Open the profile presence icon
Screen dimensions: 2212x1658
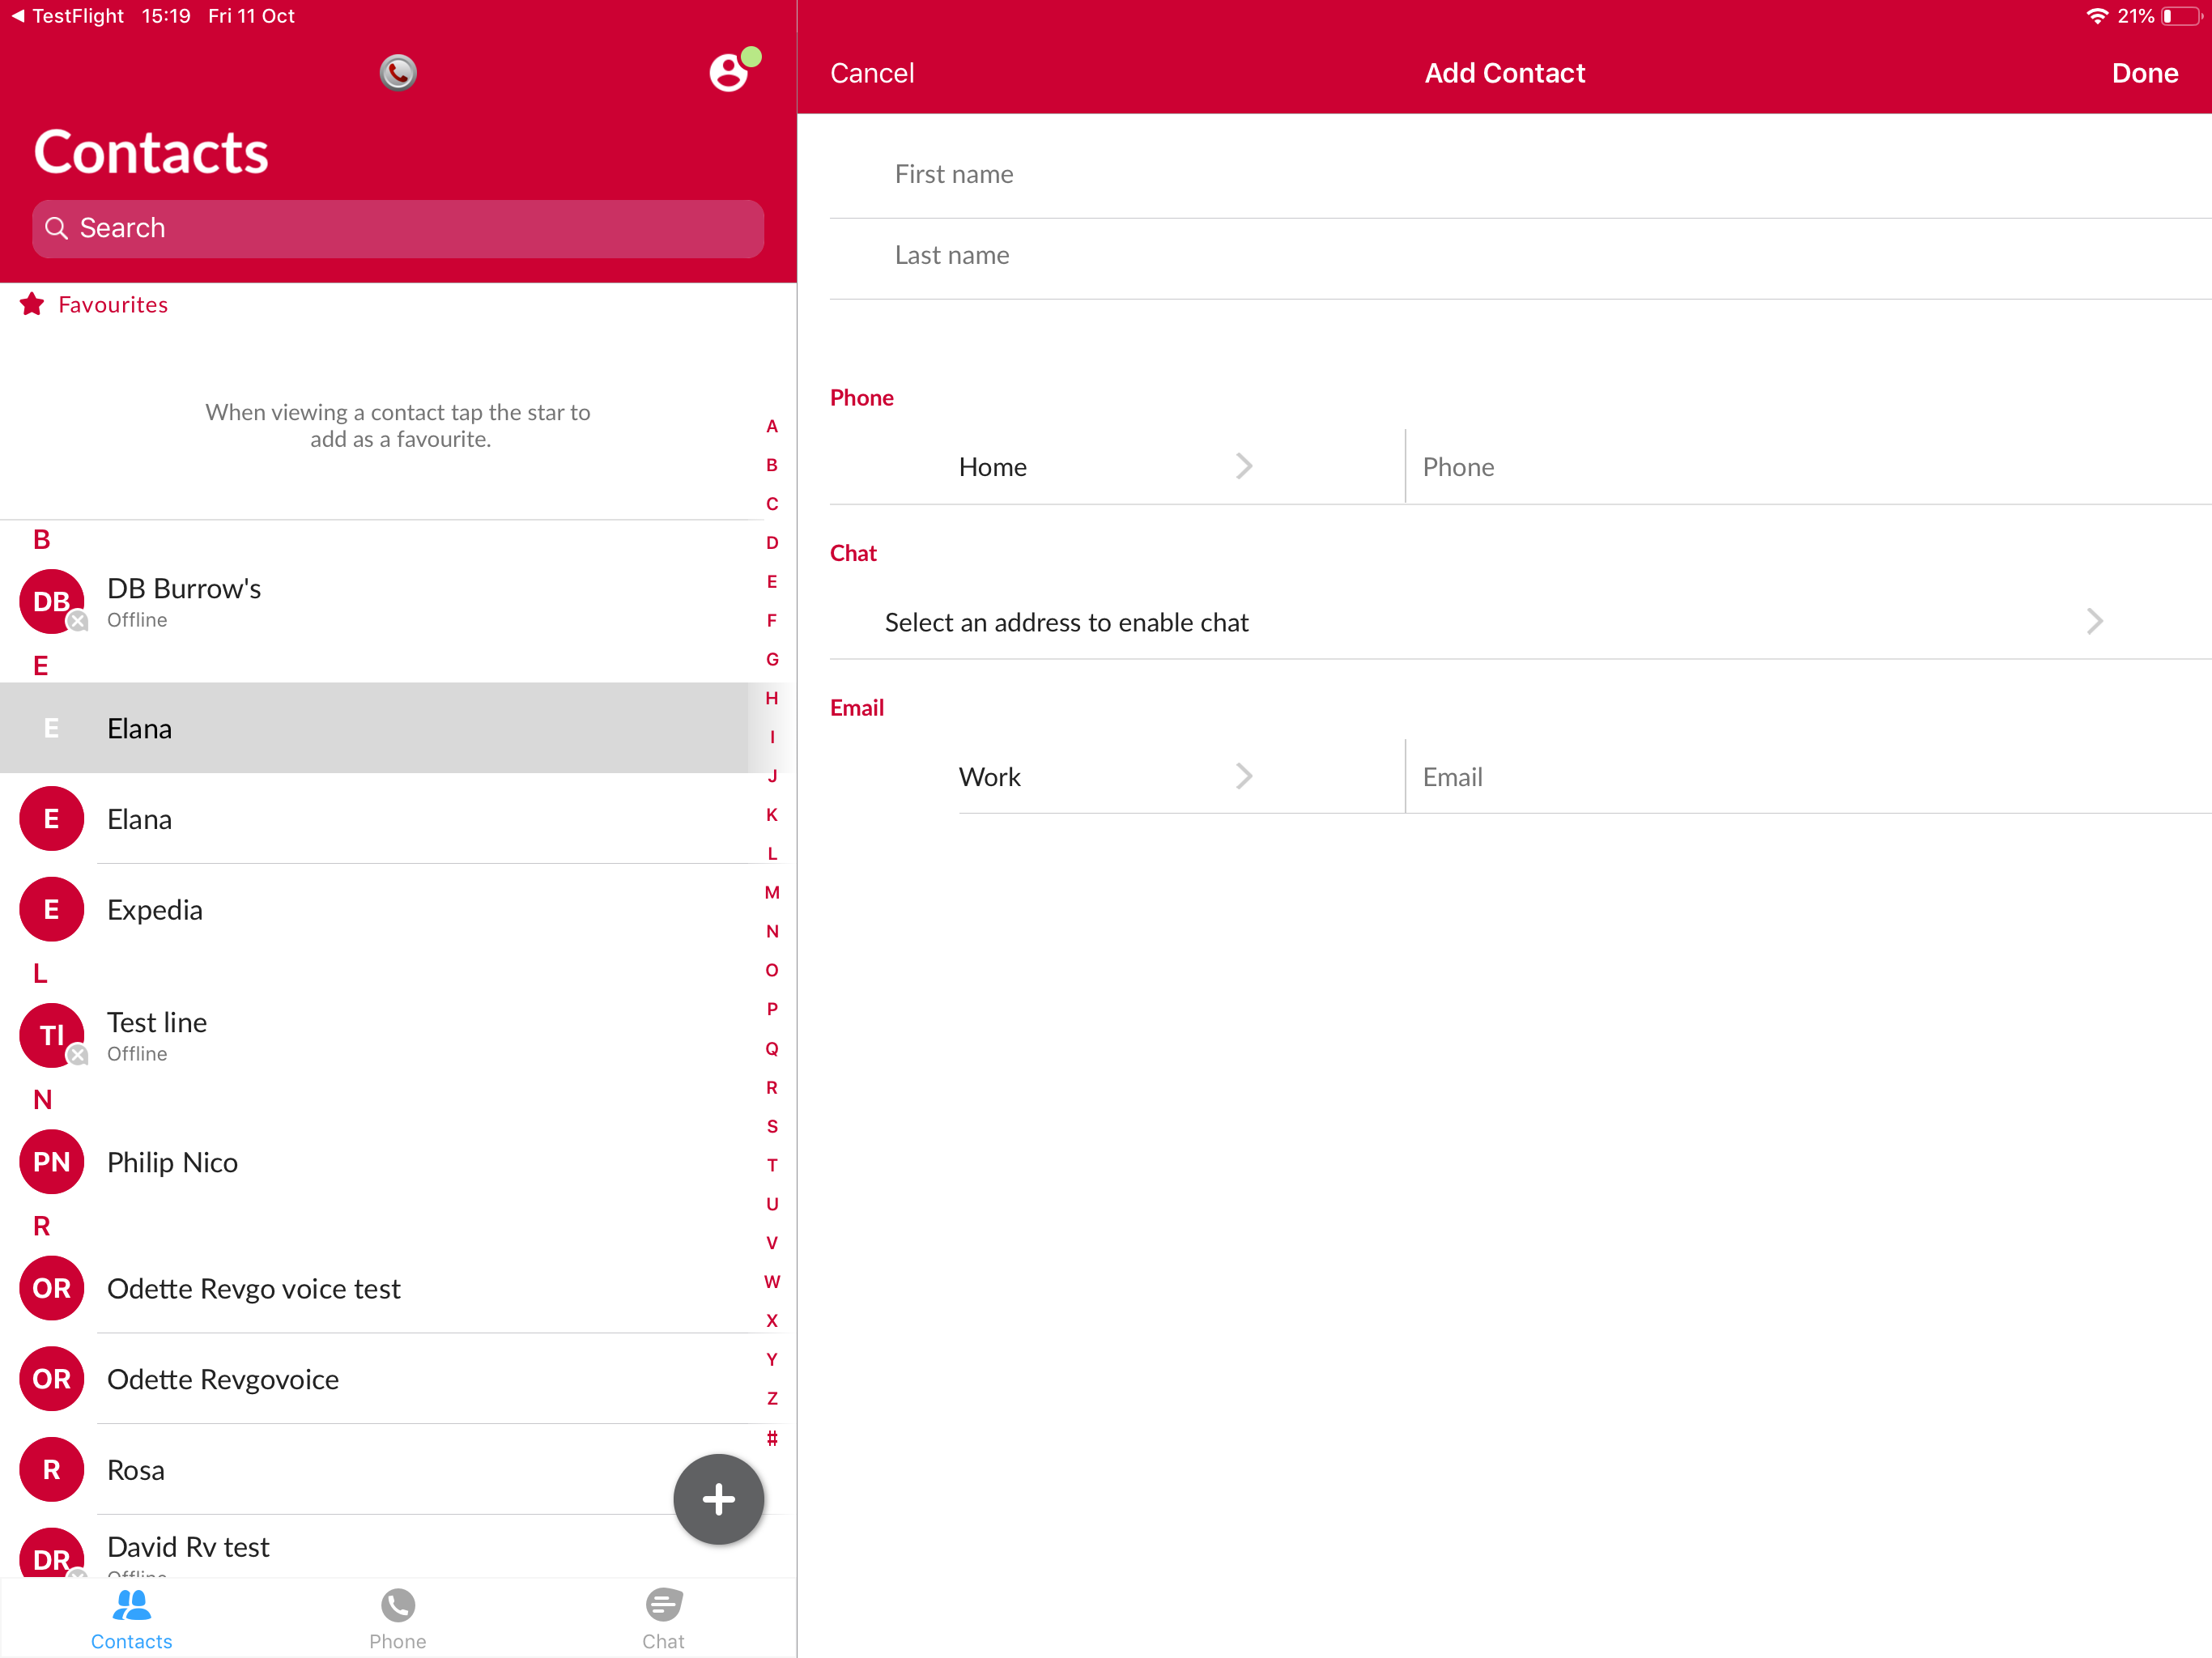tap(734, 70)
